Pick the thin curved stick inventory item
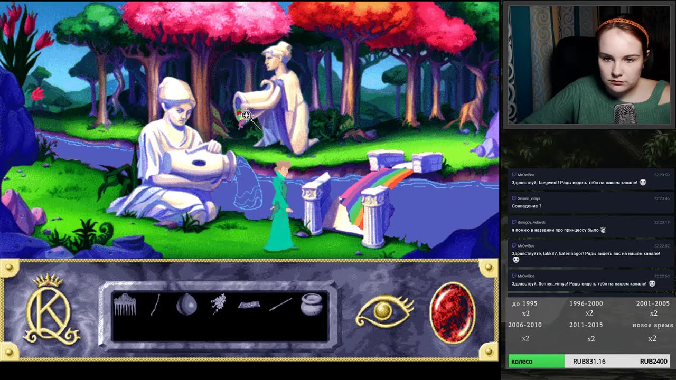 155,305
